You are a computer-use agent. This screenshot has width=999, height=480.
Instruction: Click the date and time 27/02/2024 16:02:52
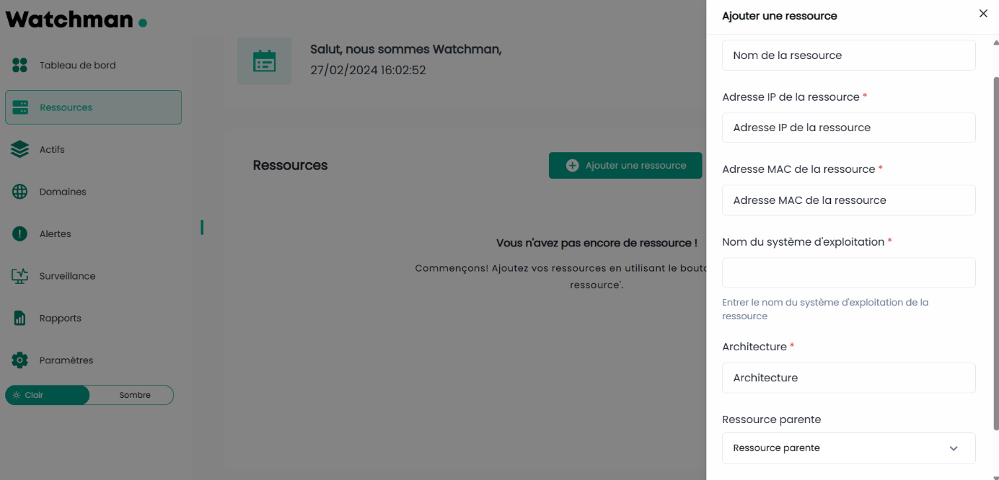click(368, 71)
